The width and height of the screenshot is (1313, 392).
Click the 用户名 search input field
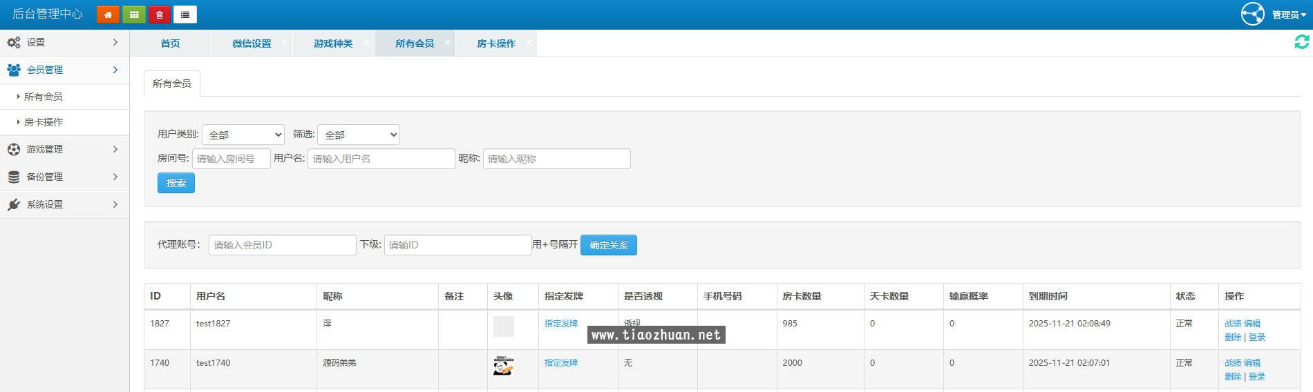coord(381,159)
